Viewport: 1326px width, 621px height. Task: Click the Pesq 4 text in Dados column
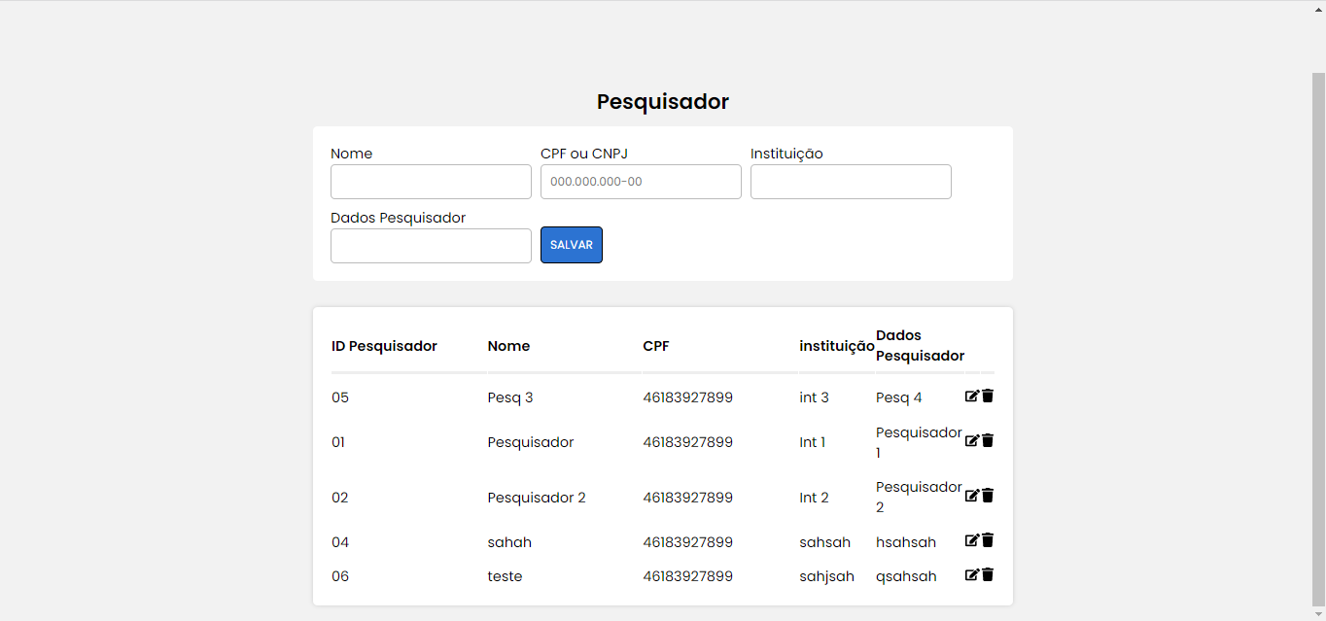(898, 397)
